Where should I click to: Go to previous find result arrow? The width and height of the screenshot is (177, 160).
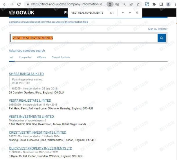pyautogui.click(x=123, y=13)
